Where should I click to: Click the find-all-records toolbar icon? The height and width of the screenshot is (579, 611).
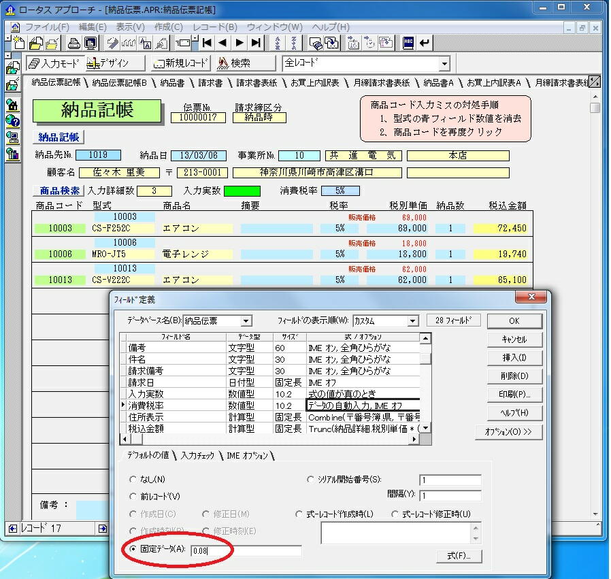315,43
